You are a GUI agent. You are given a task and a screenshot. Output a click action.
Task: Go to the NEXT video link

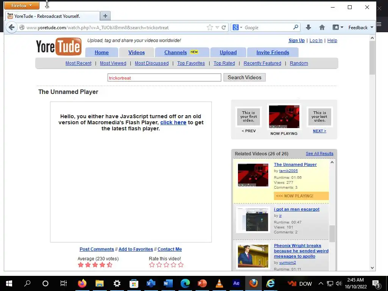click(319, 131)
